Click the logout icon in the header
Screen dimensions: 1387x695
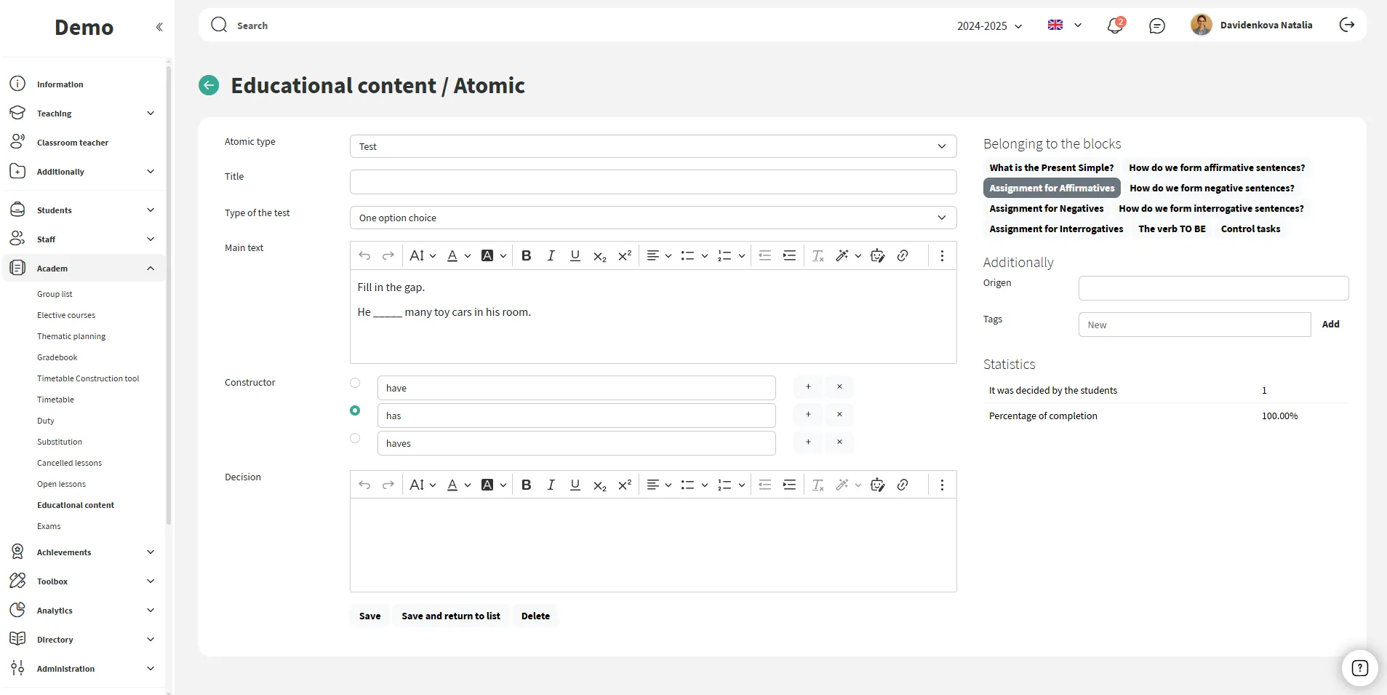pyautogui.click(x=1347, y=25)
